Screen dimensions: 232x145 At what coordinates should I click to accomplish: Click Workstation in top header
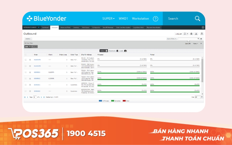click(x=140, y=19)
